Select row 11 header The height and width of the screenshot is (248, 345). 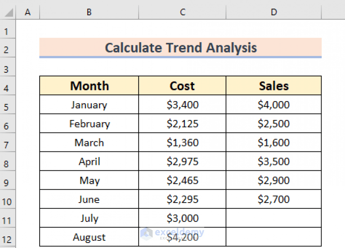[x=8, y=218]
